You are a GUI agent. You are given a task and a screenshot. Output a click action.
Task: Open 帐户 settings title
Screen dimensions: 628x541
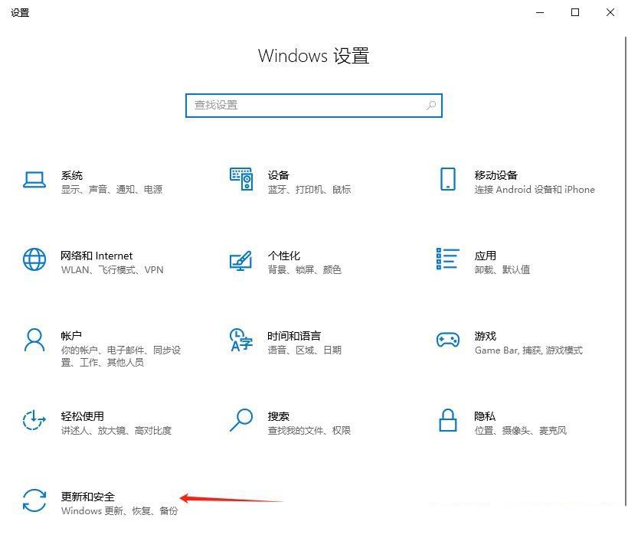72,336
